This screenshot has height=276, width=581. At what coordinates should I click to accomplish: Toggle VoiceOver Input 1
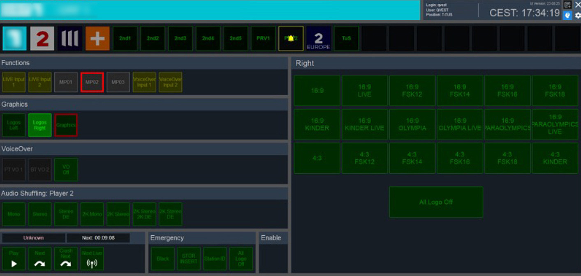(x=144, y=82)
